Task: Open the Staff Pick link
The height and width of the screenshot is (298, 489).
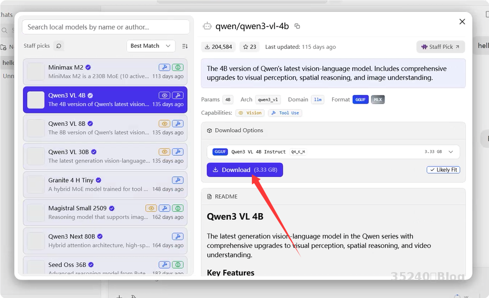Action: (x=441, y=47)
